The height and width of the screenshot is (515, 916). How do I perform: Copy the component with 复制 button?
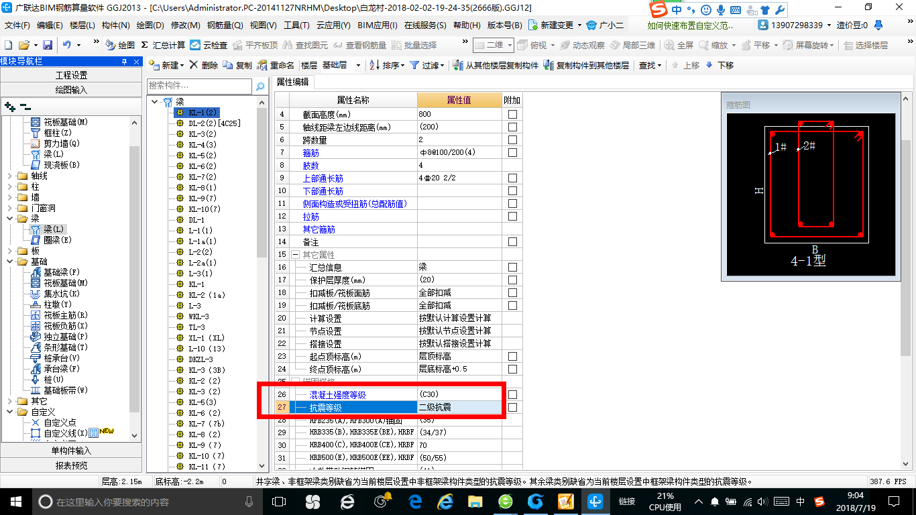point(237,65)
